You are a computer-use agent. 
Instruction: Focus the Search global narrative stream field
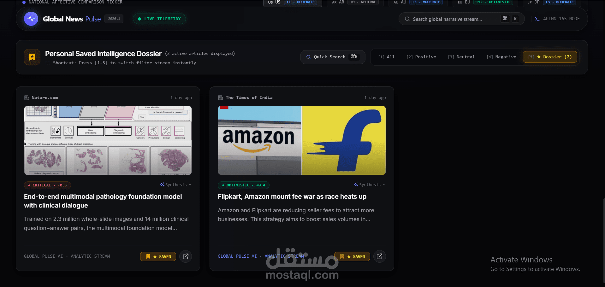[462, 19]
